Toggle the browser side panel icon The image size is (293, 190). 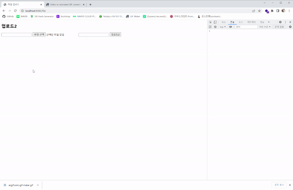coord(278,11)
